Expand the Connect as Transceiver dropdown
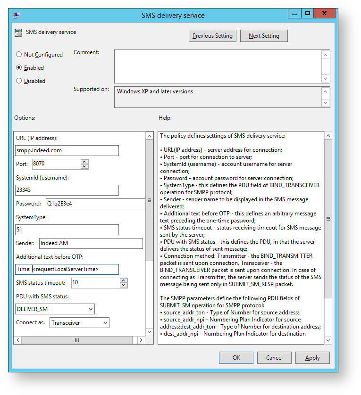 click(105, 323)
